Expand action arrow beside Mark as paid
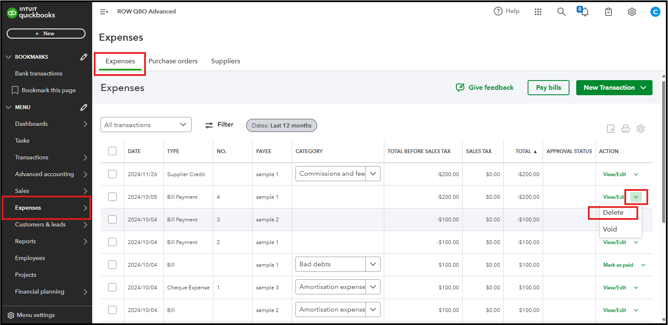 [643, 265]
